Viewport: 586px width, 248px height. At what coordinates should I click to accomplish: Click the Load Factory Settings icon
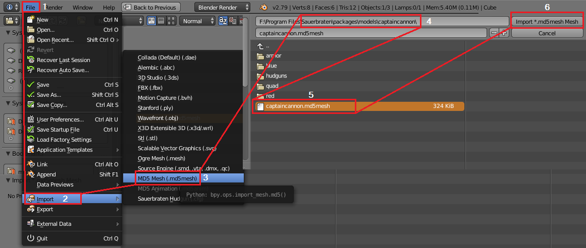pos(31,140)
